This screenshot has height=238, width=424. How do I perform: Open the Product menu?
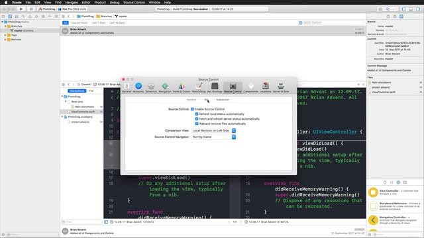(100, 3)
